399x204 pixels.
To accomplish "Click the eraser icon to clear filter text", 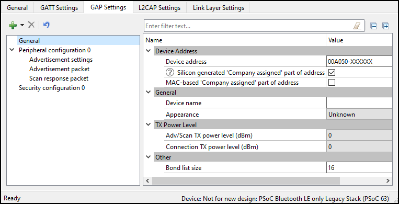I will pyautogui.click(x=357, y=26).
